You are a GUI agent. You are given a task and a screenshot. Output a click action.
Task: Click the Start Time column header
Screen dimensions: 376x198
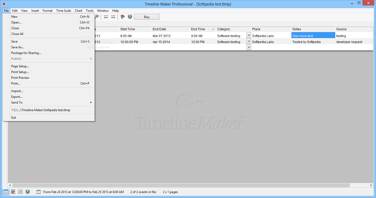tap(135, 29)
